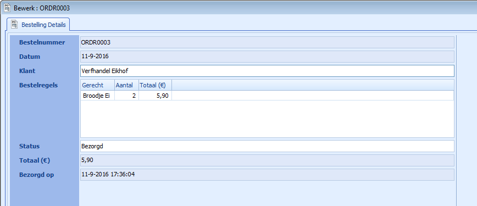
Task: Focus the Klant field with Verfhandel Eikhof
Action: pos(267,71)
